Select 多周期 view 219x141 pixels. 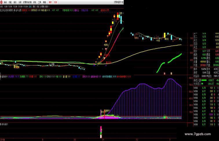42,6
